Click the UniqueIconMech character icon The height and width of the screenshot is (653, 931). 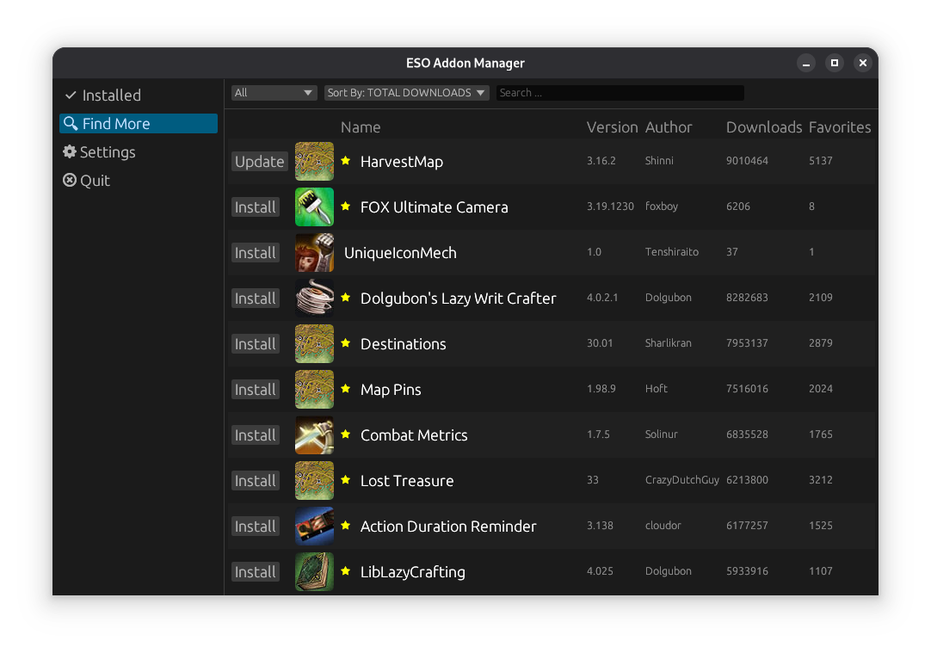coord(314,252)
